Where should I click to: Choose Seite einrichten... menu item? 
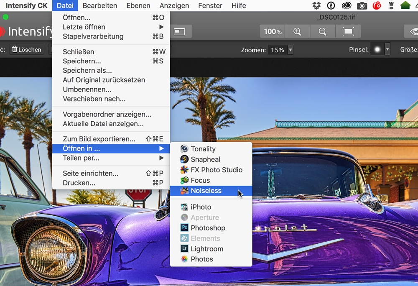tap(111, 173)
